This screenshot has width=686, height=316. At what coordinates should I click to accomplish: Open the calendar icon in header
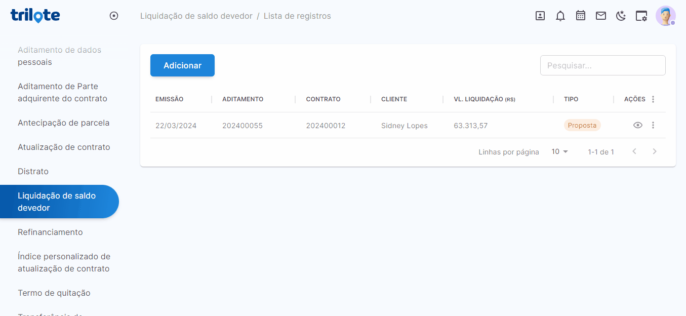point(581,16)
